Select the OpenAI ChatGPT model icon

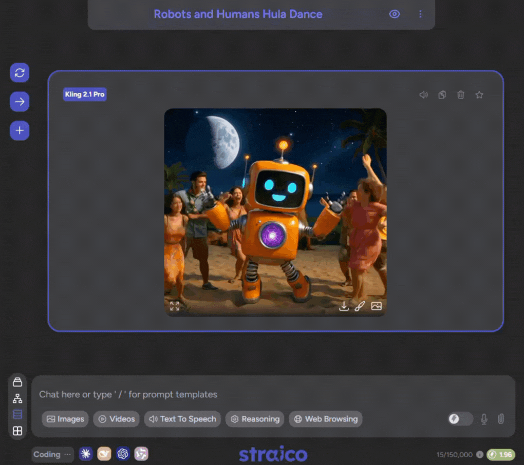[123, 454]
